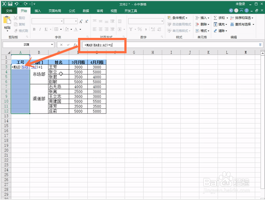265x200 pixels.
Task: Click the align left icon
Action: (95, 29)
